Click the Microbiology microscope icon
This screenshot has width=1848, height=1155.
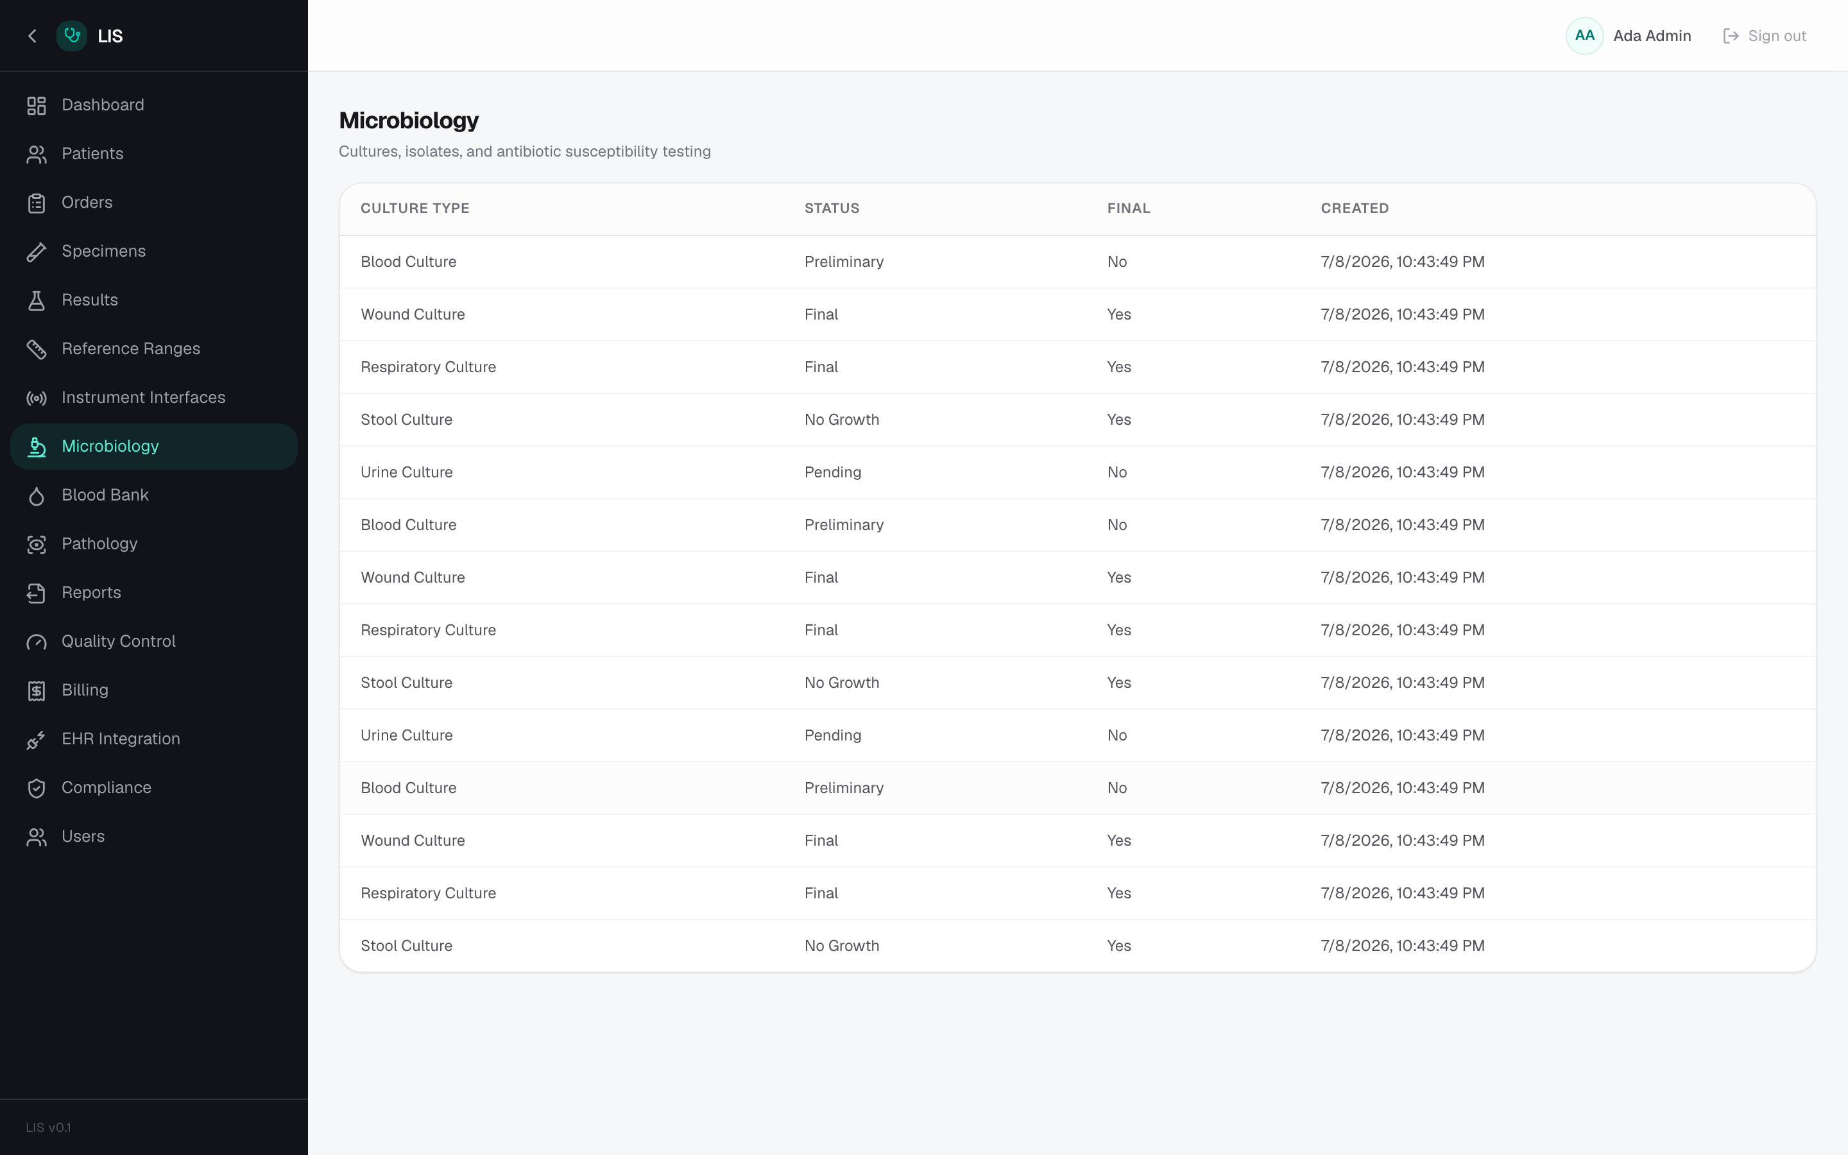37,447
